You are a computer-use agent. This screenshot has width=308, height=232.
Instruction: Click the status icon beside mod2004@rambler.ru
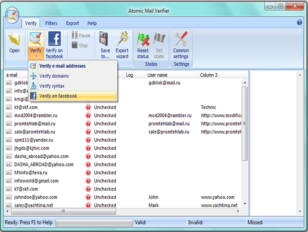click(x=88, y=115)
